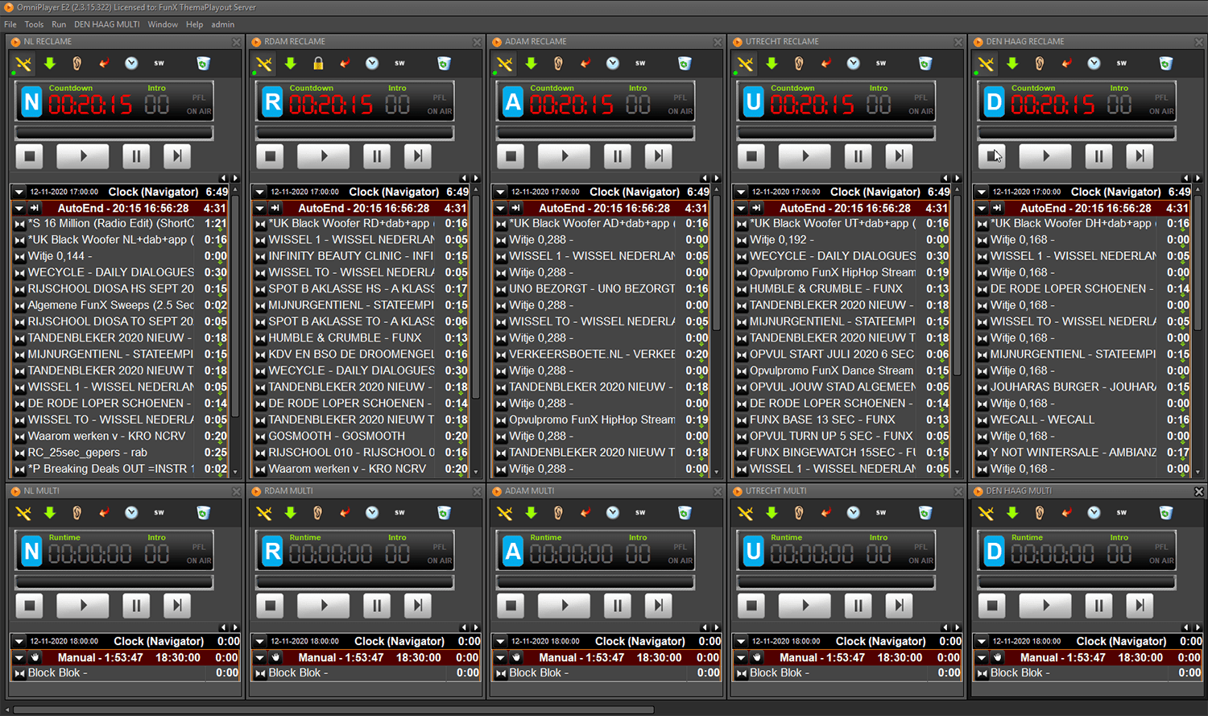This screenshot has height=716, width=1208.
Task: Toggle the ear pre-listen icon in DEN HAAG MULTI
Action: [x=1040, y=512]
